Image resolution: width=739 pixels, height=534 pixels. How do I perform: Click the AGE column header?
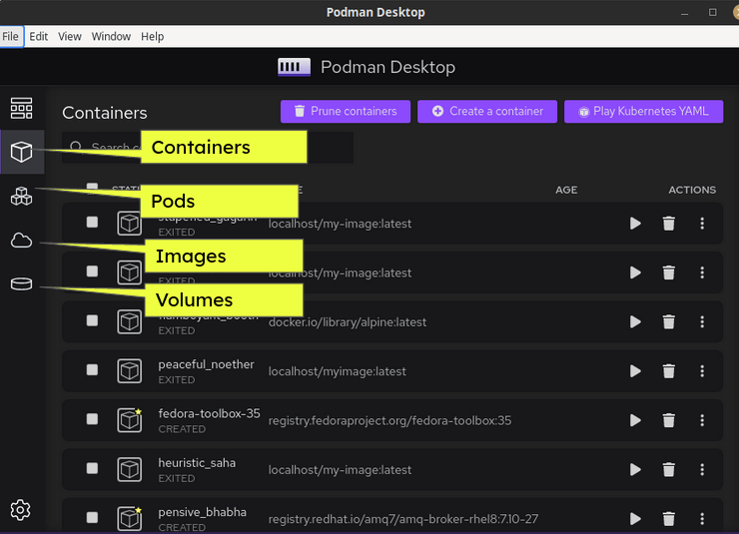click(x=566, y=190)
